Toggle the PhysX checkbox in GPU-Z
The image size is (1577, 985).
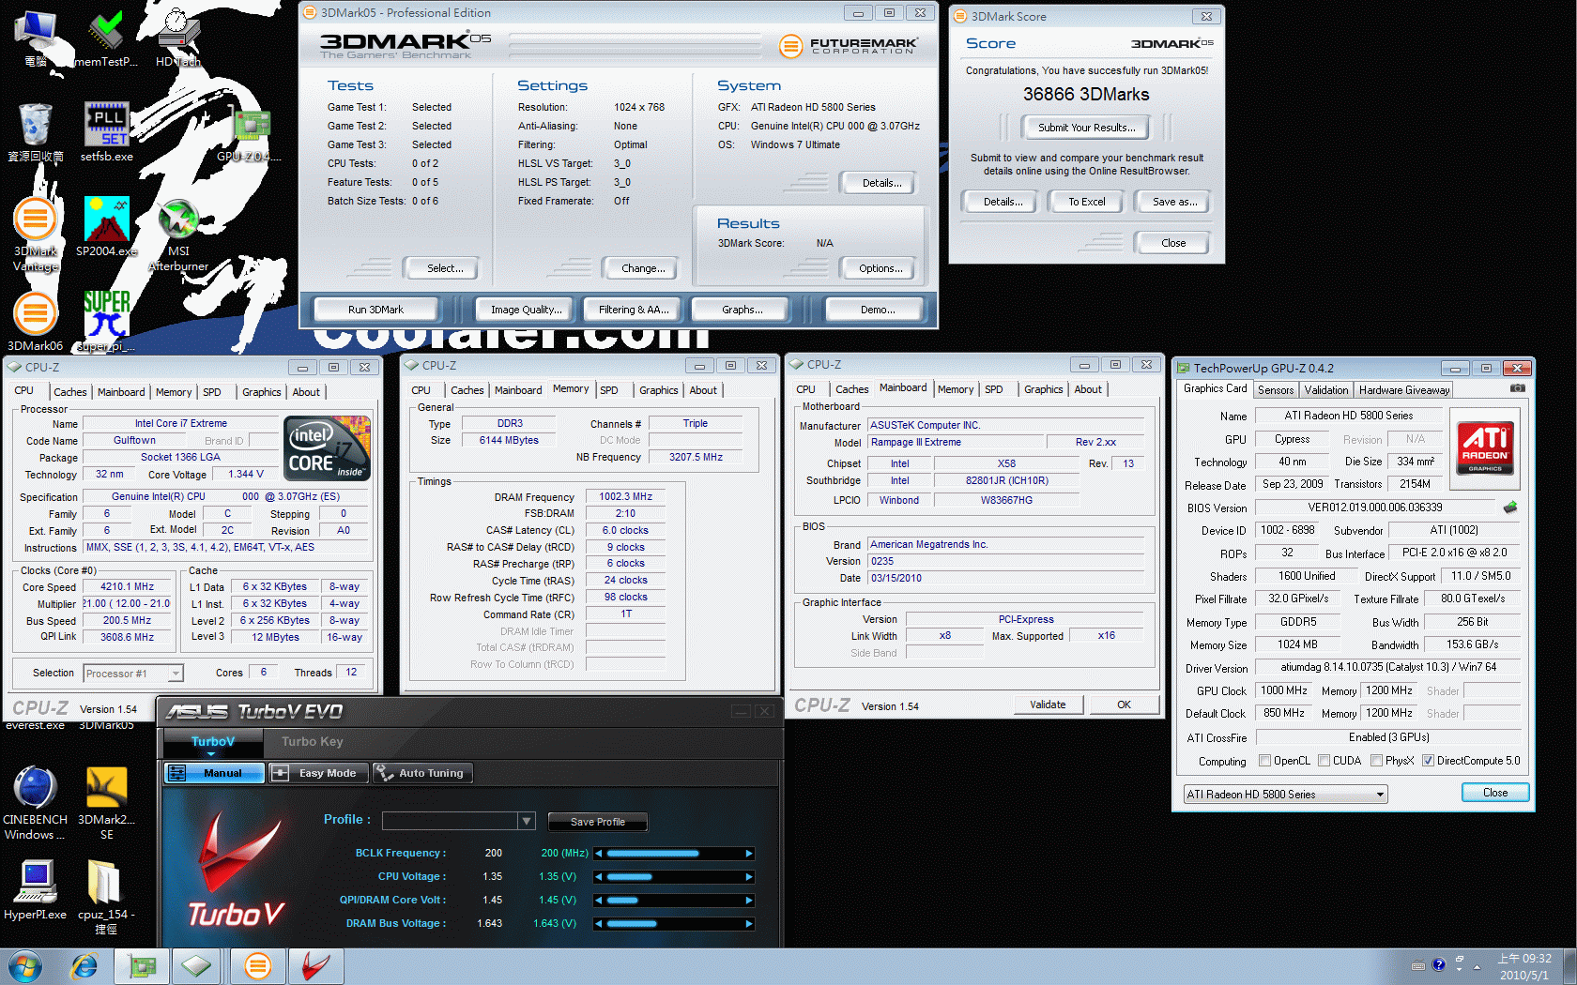[x=1376, y=761]
